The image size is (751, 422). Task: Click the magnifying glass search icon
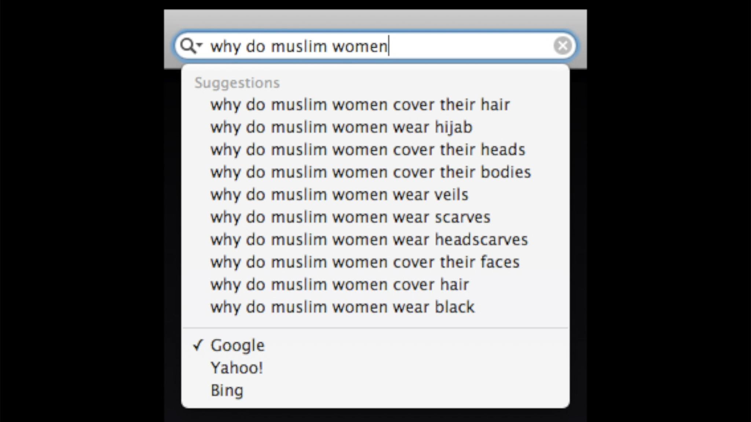pos(188,46)
